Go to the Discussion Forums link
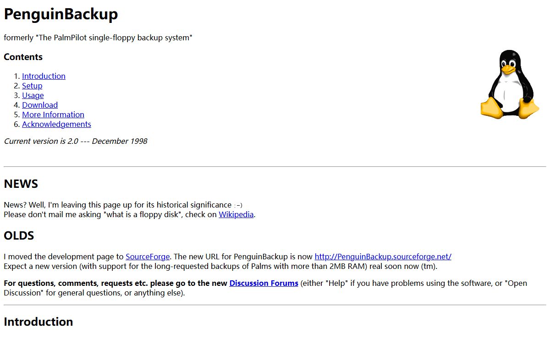This screenshot has height=339, width=550. (x=264, y=283)
